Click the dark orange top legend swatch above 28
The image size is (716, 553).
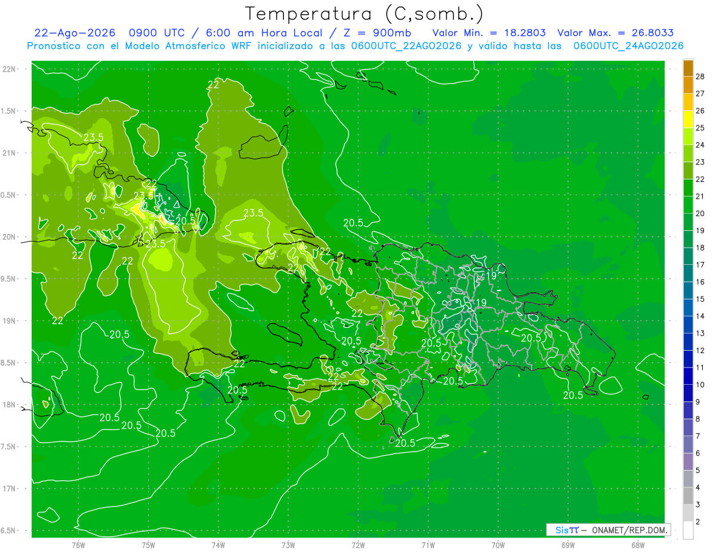point(688,68)
